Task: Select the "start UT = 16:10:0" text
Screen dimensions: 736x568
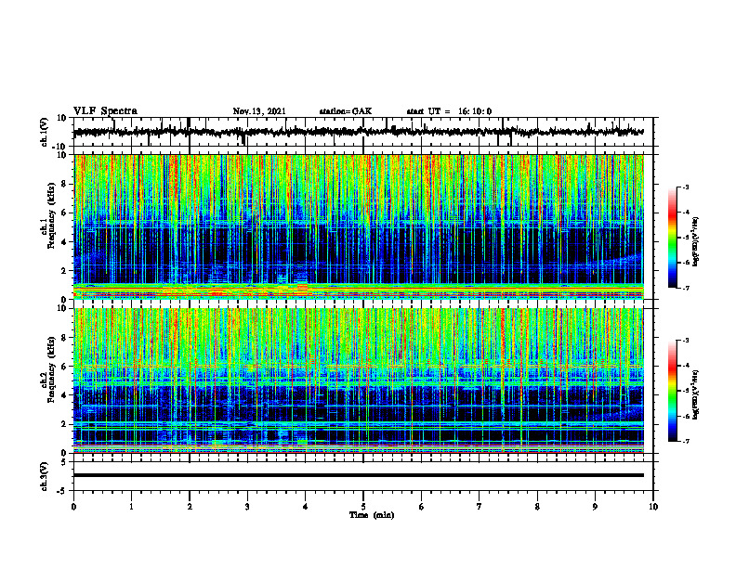Action: coord(449,111)
